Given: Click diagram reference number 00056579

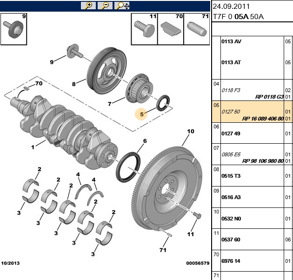Looking at the screenshot, I should [198, 263].
